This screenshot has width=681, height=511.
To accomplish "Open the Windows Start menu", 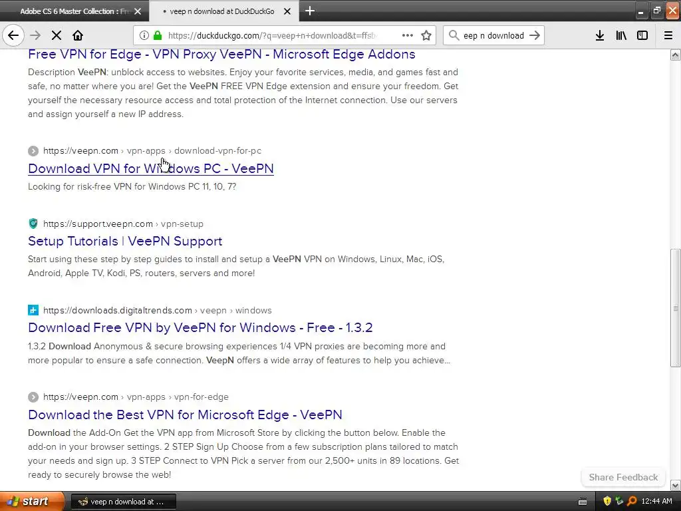I will (32, 501).
